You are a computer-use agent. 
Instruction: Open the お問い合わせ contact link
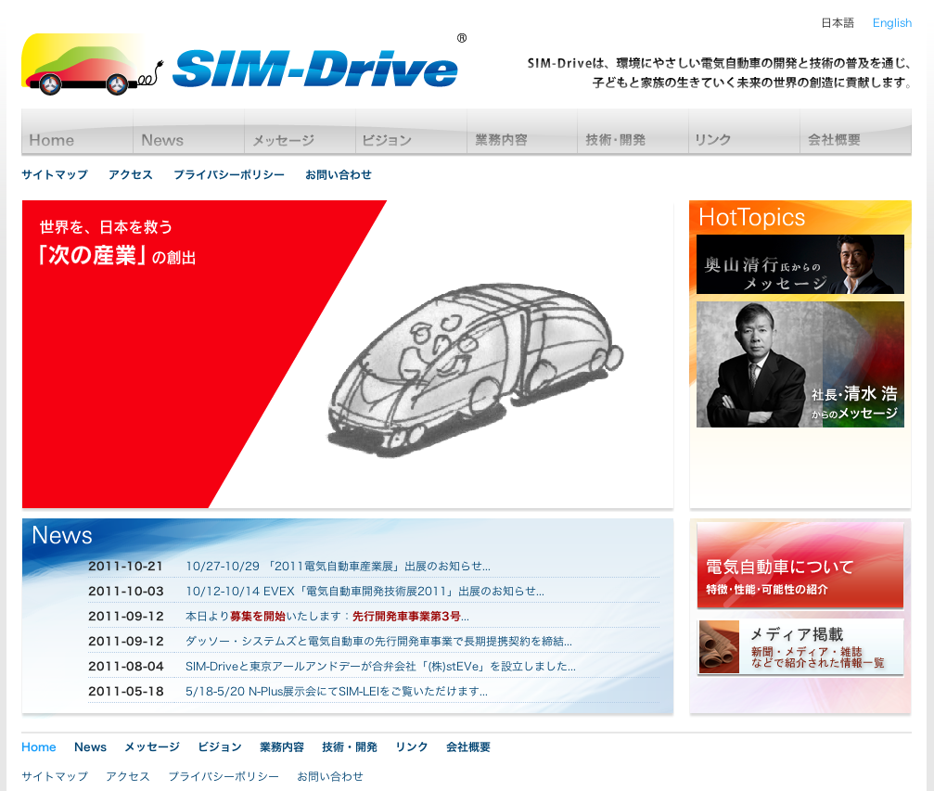click(338, 174)
